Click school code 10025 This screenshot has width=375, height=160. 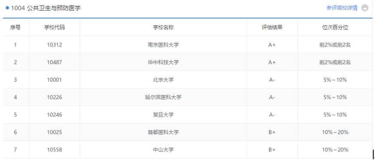(x=54, y=132)
